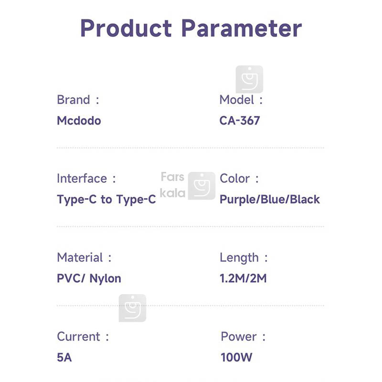Click the watermark bag icon above Model
Viewport: 382px width, 382px height.
tap(249, 79)
